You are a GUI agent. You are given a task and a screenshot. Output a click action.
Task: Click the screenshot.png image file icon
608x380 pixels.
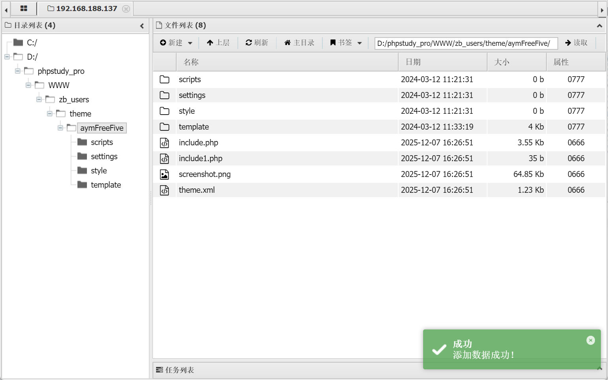(164, 174)
